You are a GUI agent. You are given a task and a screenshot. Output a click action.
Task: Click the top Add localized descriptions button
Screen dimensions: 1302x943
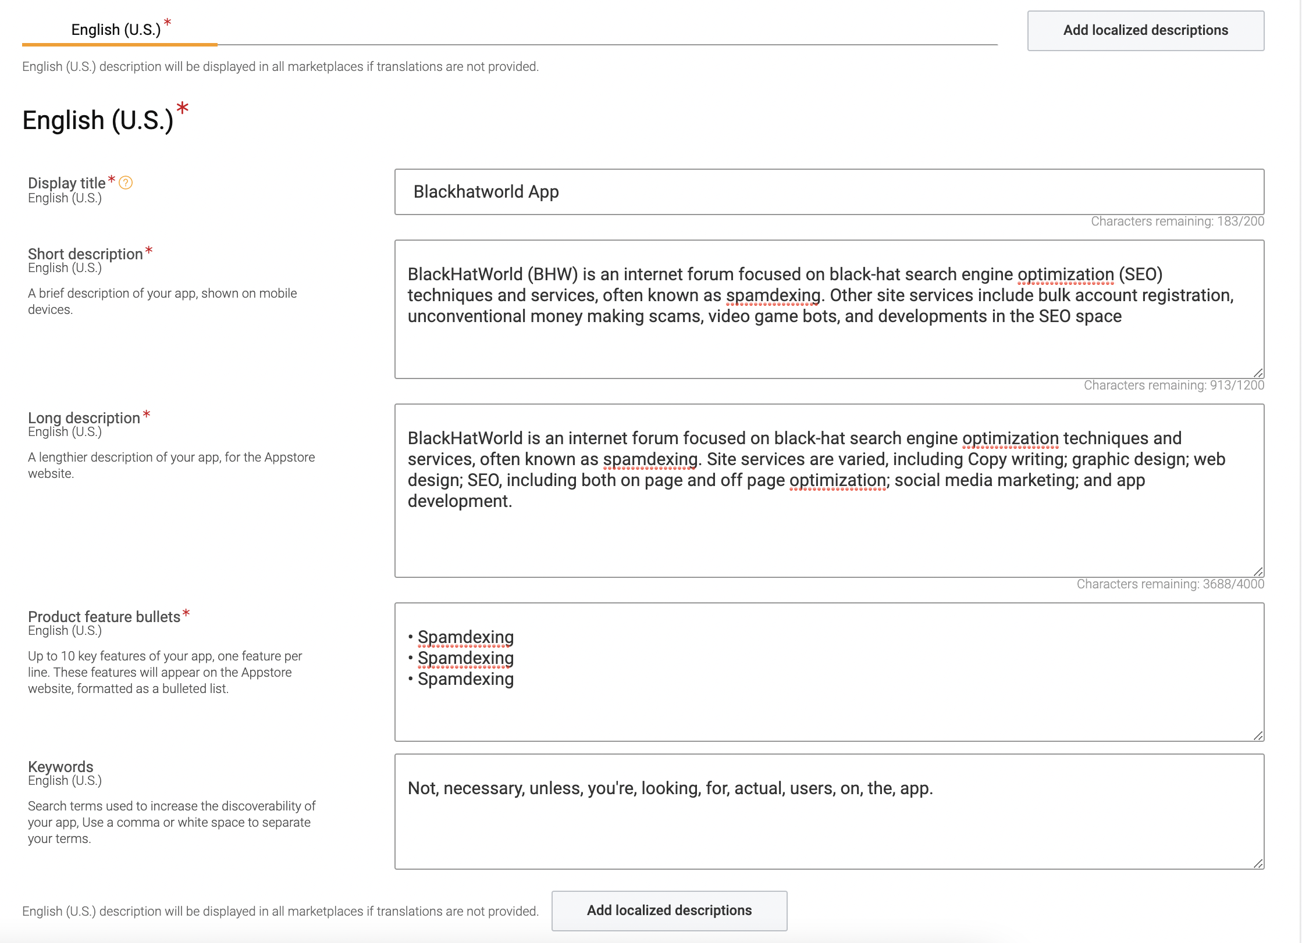click(1146, 30)
